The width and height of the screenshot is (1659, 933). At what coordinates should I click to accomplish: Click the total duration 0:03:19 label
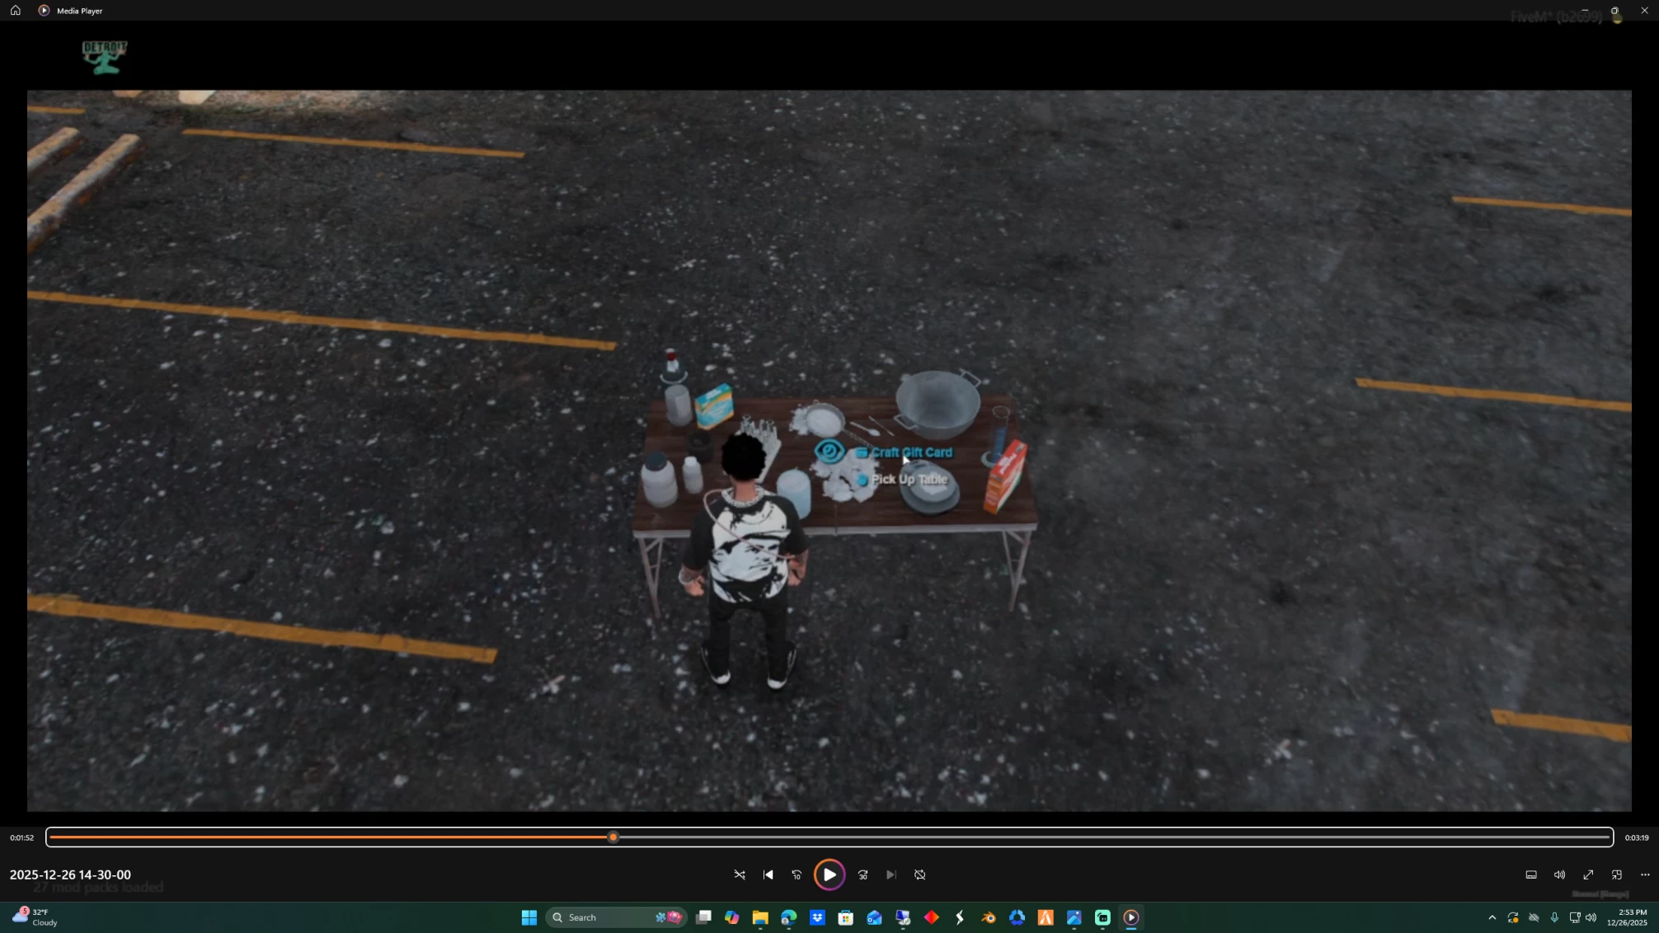(x=1637, y=837)
